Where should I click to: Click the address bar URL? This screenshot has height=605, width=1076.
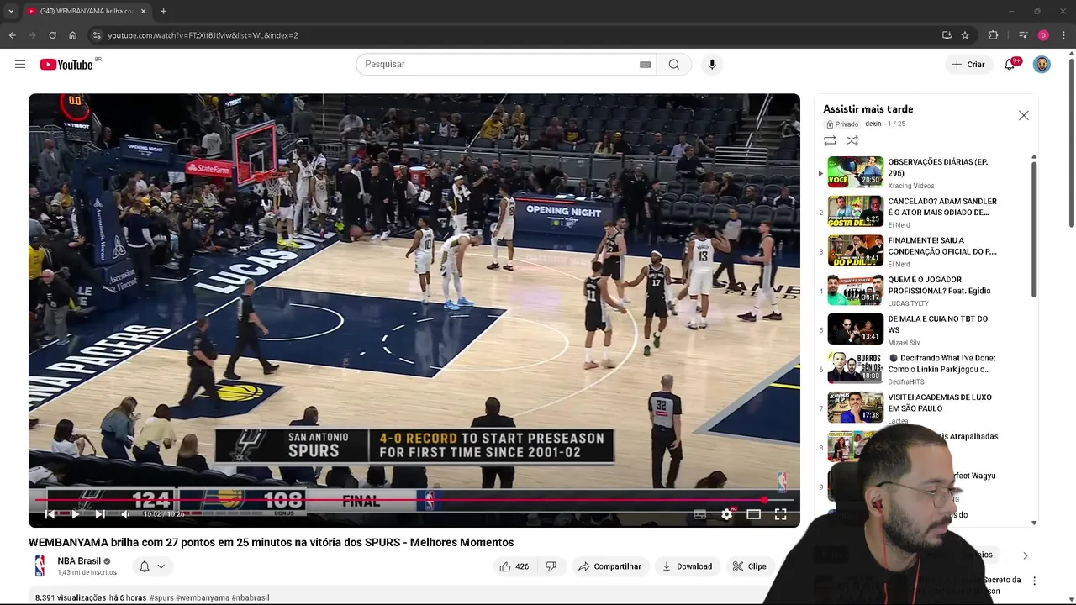pos(203,35)
